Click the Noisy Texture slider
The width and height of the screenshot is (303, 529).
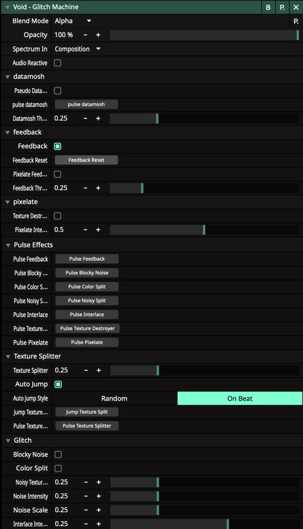(205, 482)
